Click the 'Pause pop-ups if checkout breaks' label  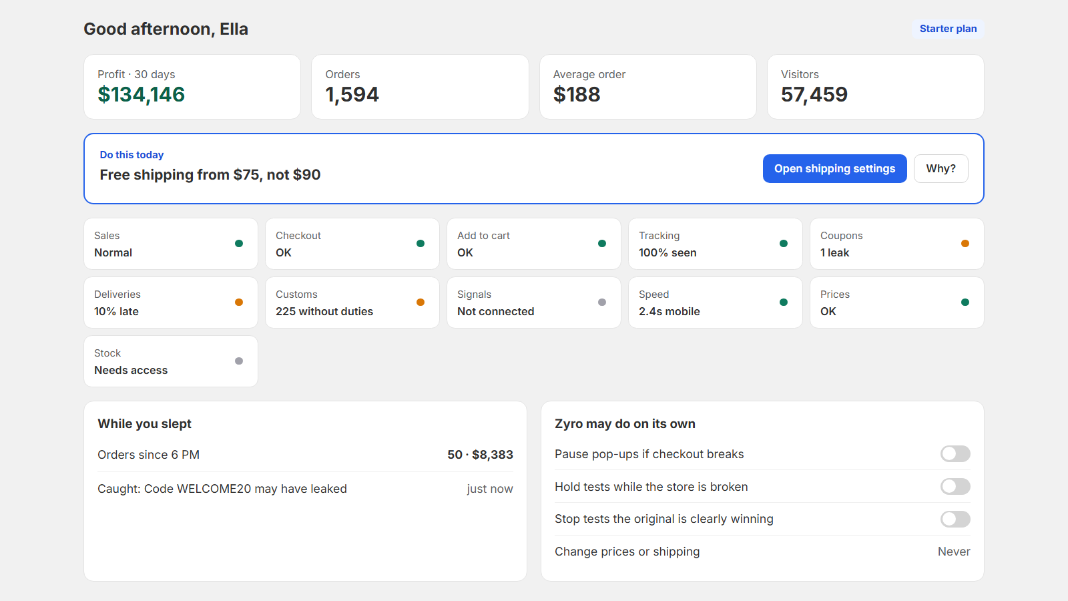click(x=649, y=454)
